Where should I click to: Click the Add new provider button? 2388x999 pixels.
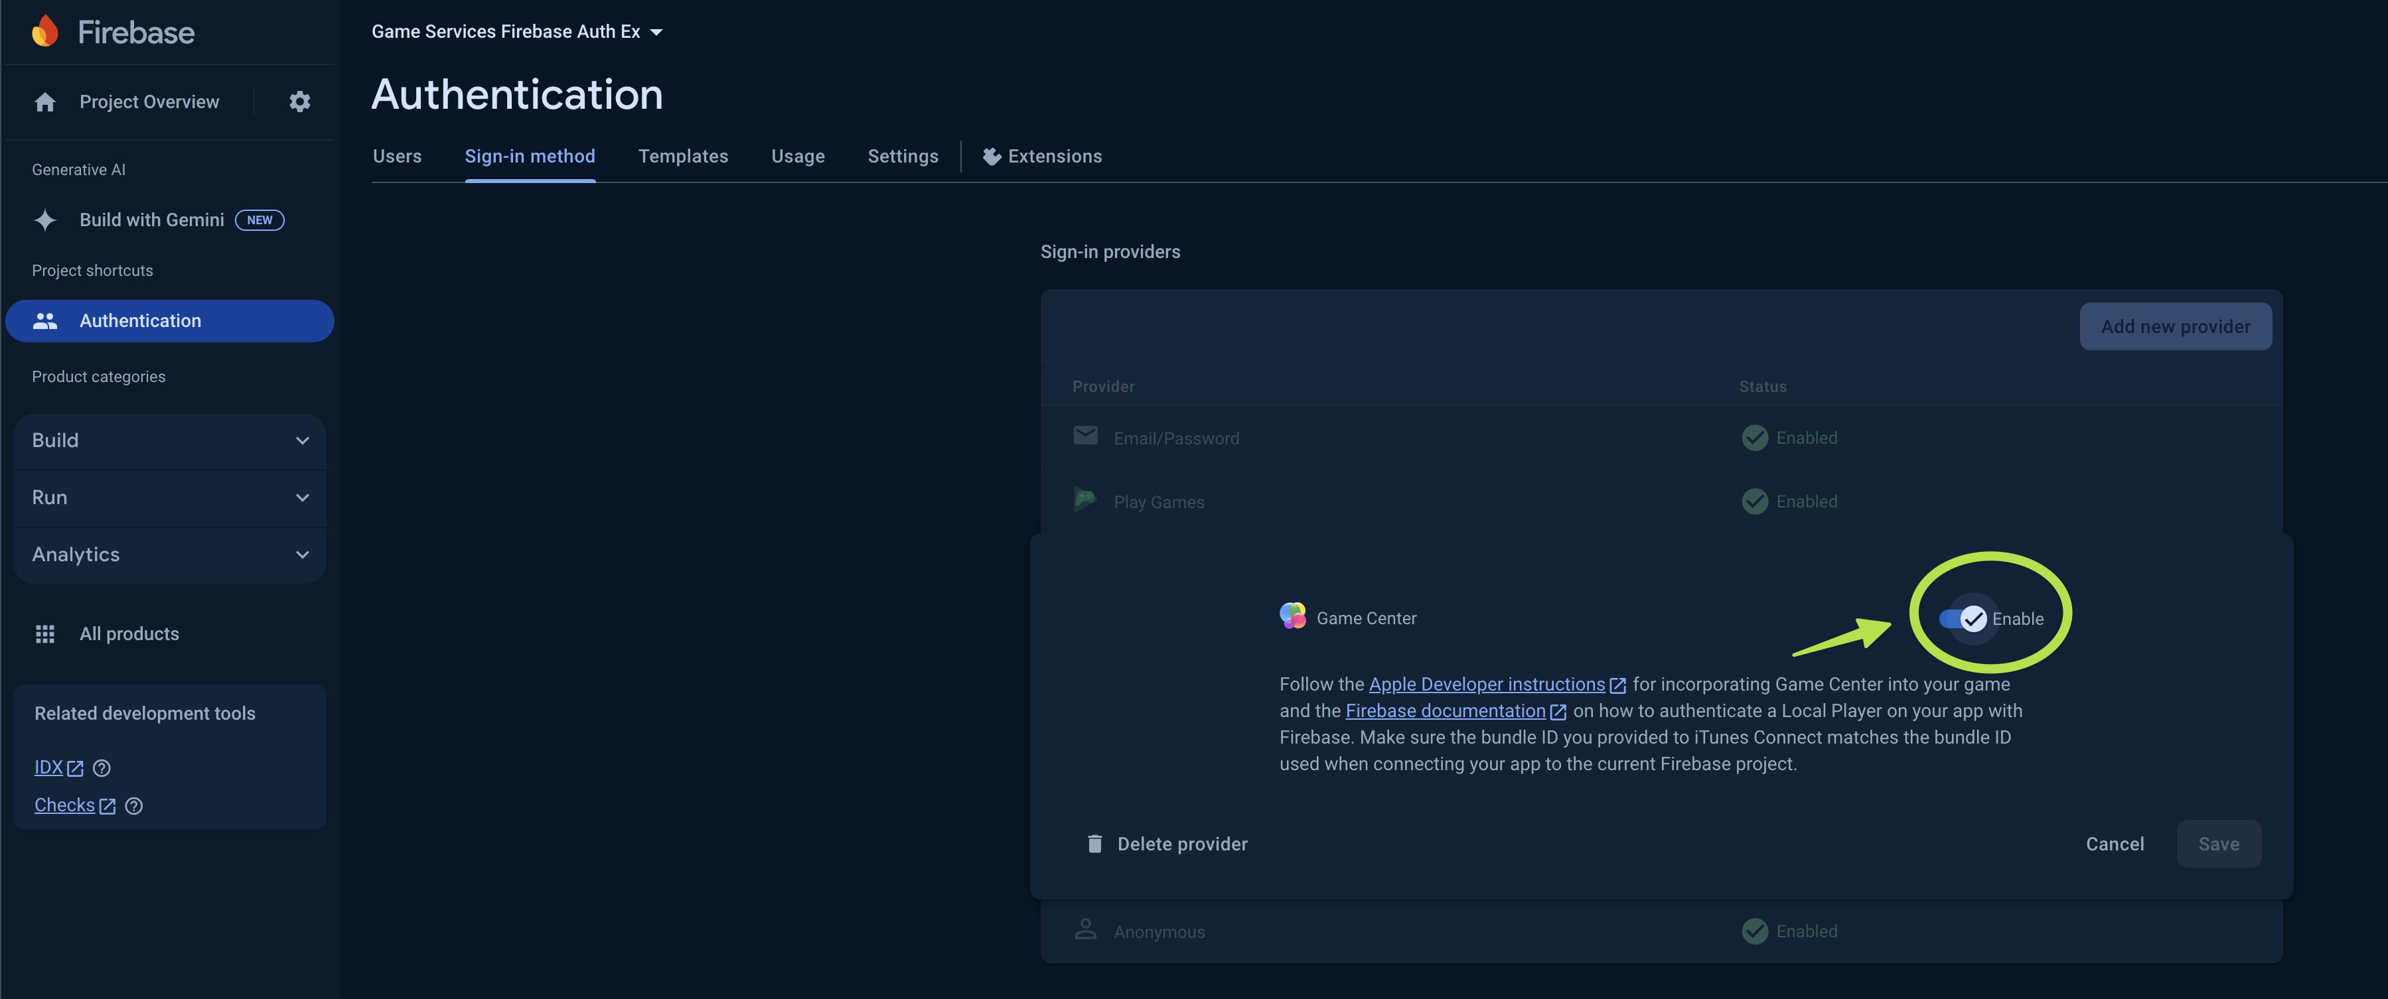point(2175,326)
